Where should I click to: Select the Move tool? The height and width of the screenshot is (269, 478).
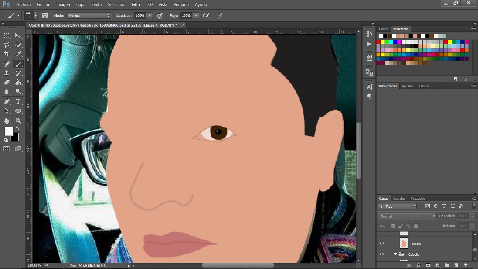coord(18,36)
